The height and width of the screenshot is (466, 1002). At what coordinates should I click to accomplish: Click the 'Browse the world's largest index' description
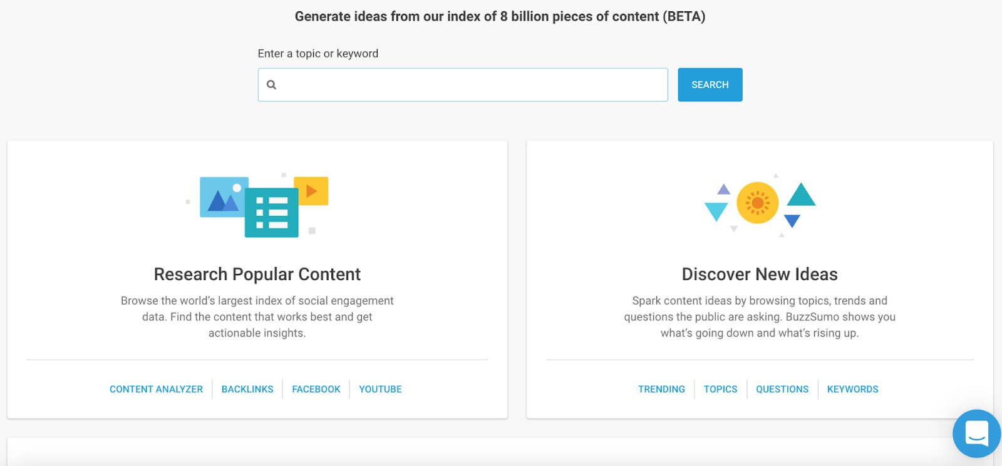257,317
